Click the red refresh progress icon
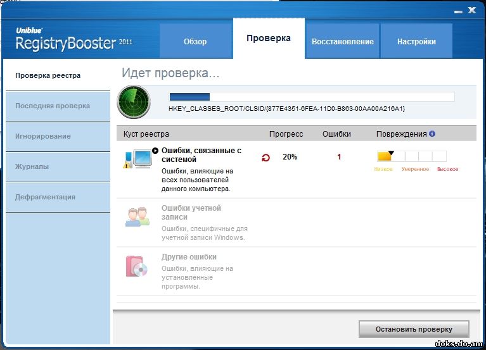486x350 pixels. point(265,158)
